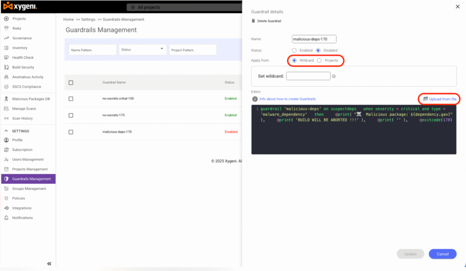Choose the Projects apply-from option

tap(319, 61)
